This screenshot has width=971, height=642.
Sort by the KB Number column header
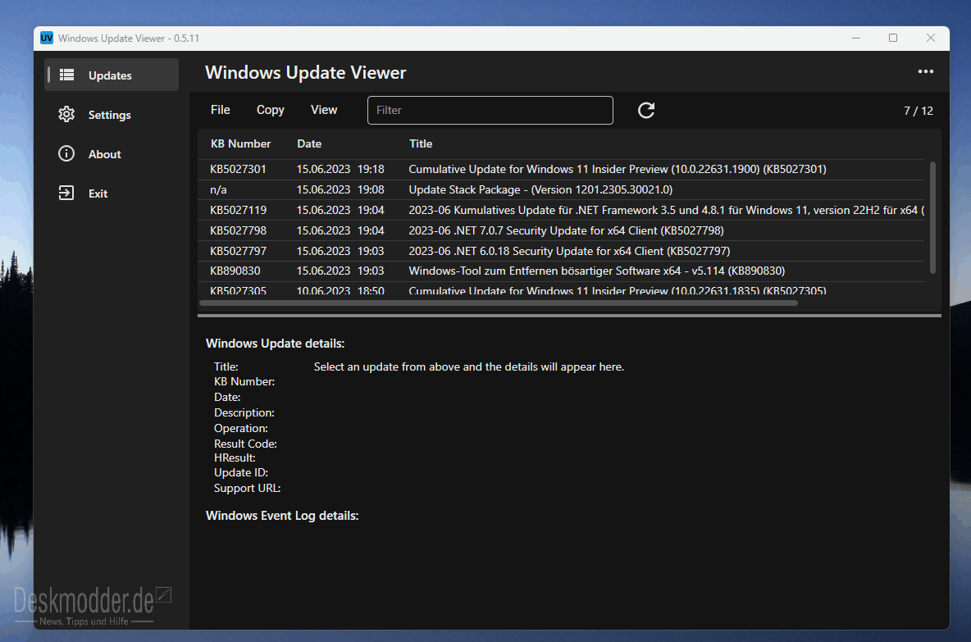click(240, 143)
